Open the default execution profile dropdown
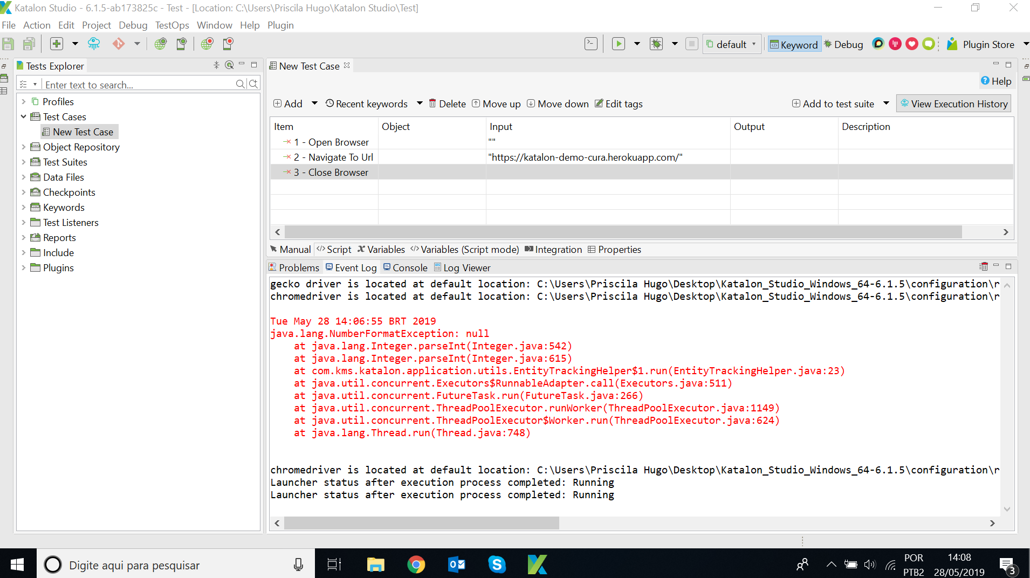The height and width of the screenshot is (578, 1030). pyautogui.click(x=754, y=44)
